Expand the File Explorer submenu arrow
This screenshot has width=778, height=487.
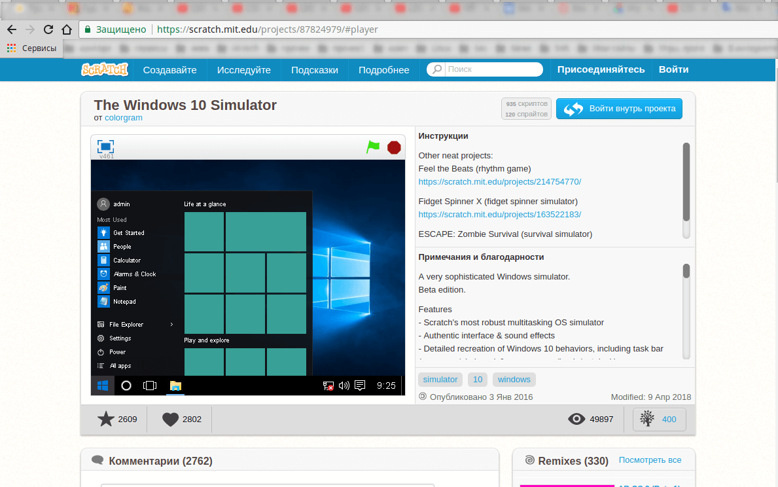tap(171, 325)
